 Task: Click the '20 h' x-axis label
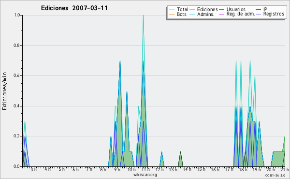(271, 169)
